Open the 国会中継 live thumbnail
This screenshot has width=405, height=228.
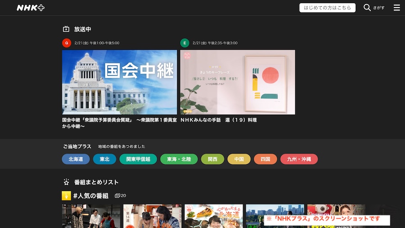pyautogui.click(x=120, y=82)
